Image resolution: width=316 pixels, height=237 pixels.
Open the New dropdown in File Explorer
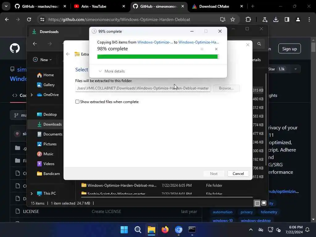pyautogui.click(x=42, y=60)
